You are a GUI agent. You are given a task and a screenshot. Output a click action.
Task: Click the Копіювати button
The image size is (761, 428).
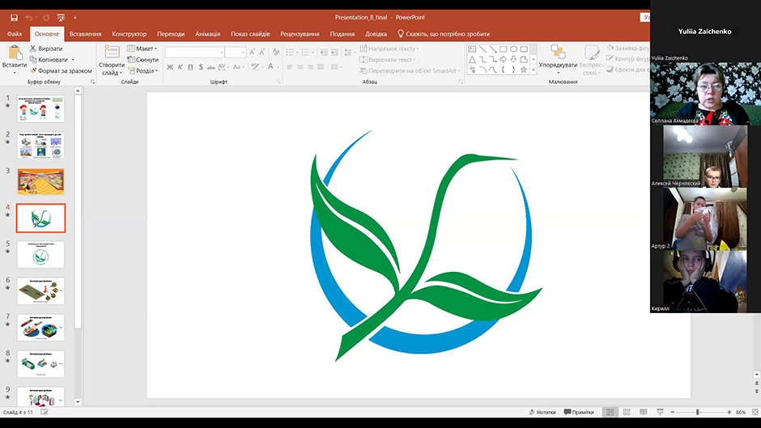point(49,60)
